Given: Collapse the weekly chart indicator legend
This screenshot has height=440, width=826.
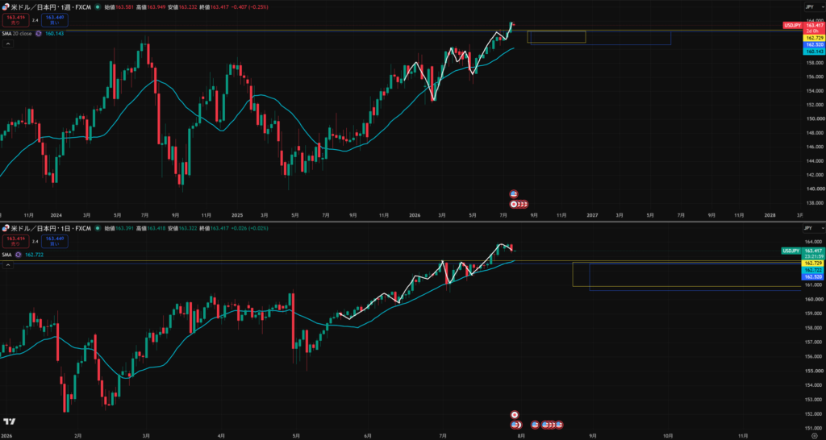Looking at the screenshot, I should 8,44.
